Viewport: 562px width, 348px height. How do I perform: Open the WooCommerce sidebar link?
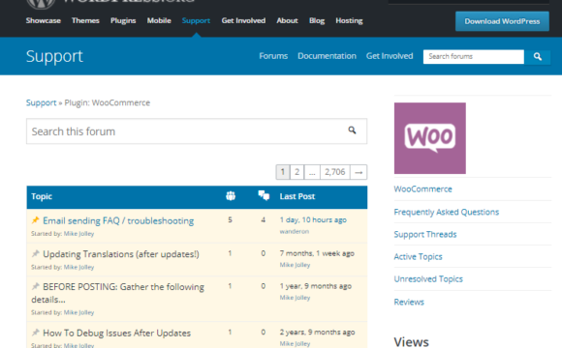[422, 188]
